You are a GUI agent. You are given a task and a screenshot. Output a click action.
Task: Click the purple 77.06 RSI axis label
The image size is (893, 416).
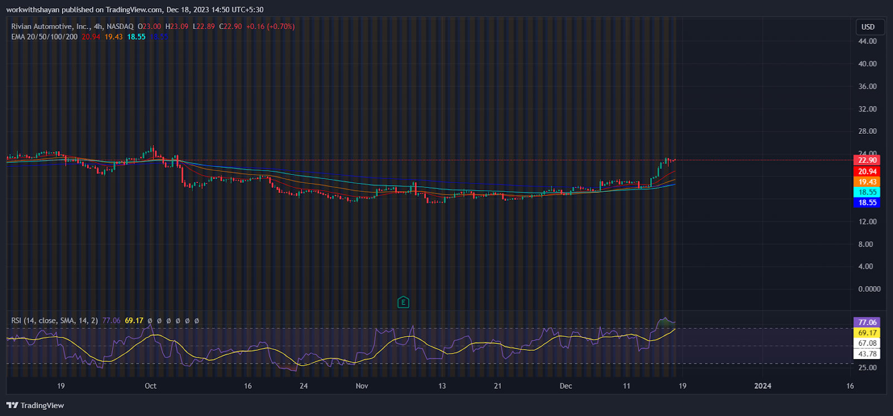point(867,322)
